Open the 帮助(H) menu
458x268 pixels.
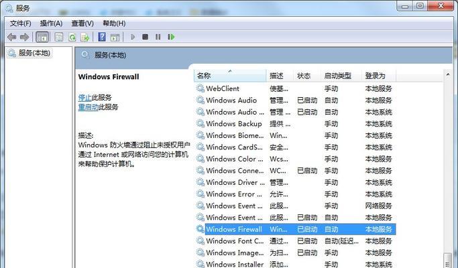click(114, 23)
